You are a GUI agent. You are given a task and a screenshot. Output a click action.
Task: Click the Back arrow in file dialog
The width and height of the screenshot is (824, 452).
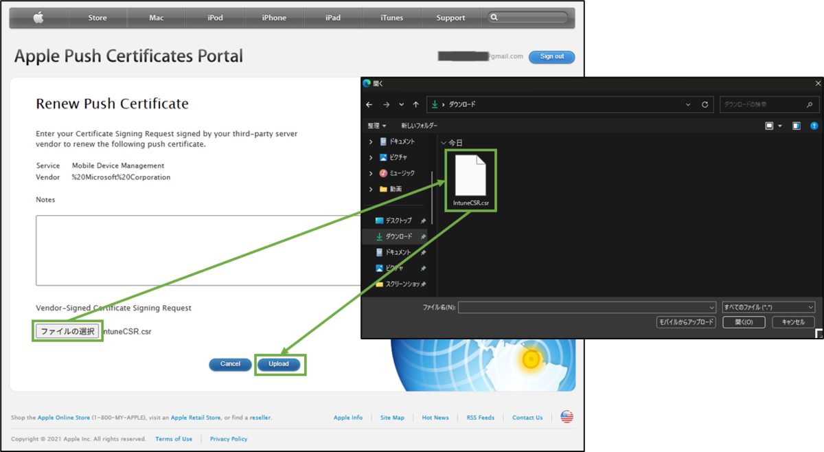coord(369,104)
